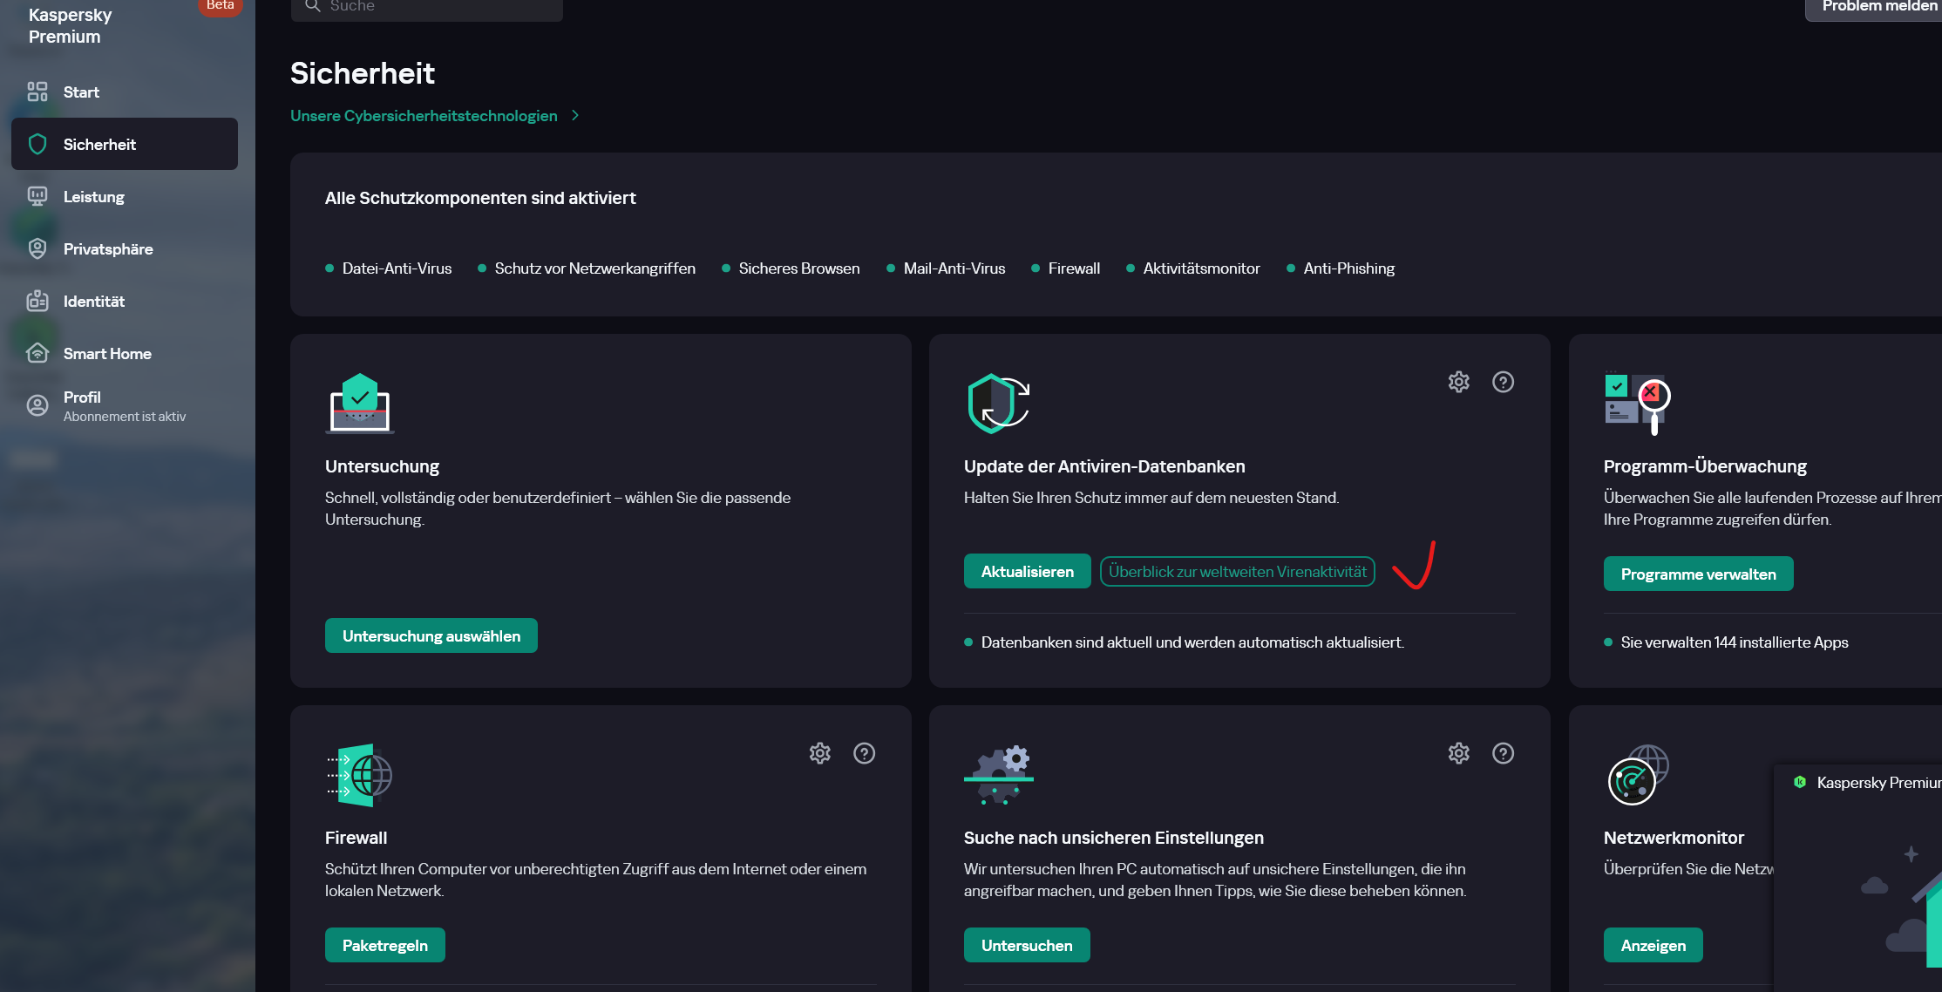1942x992 pixels.
Task: Click the Identität ID card icon
Action: pos(37,301)
